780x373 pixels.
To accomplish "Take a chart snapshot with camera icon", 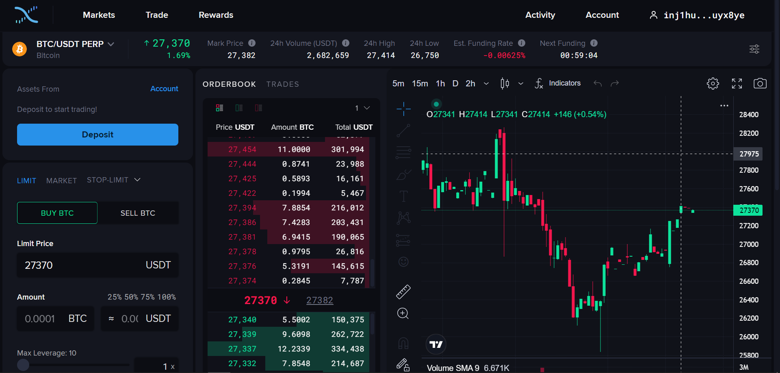I will [760, 84].
